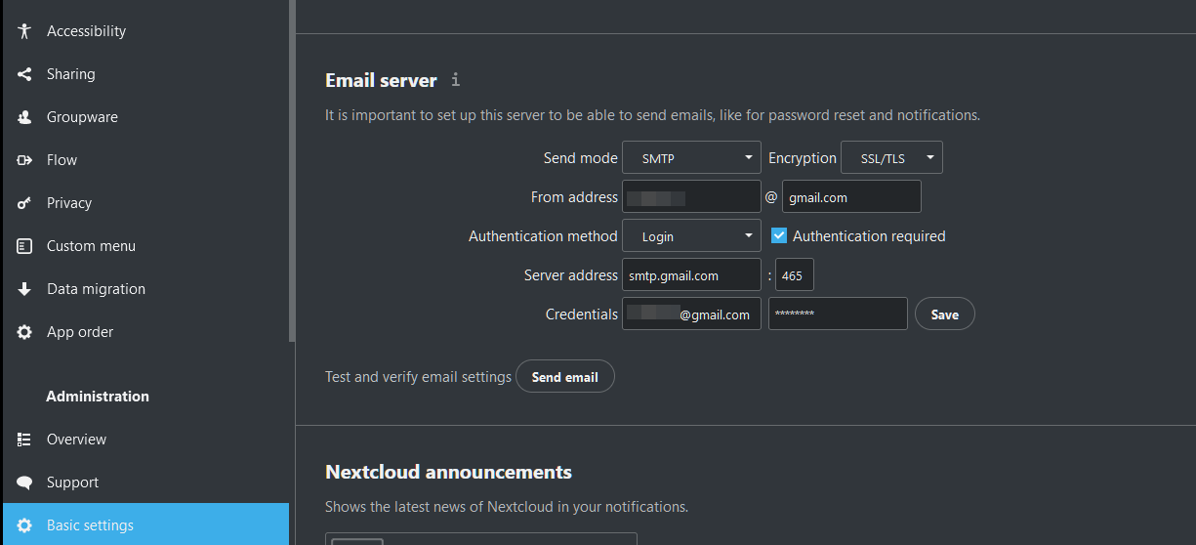1196x545 pixels.
Task: Go to App order settings
Action: pyautogui.click(x=145, y=332)
